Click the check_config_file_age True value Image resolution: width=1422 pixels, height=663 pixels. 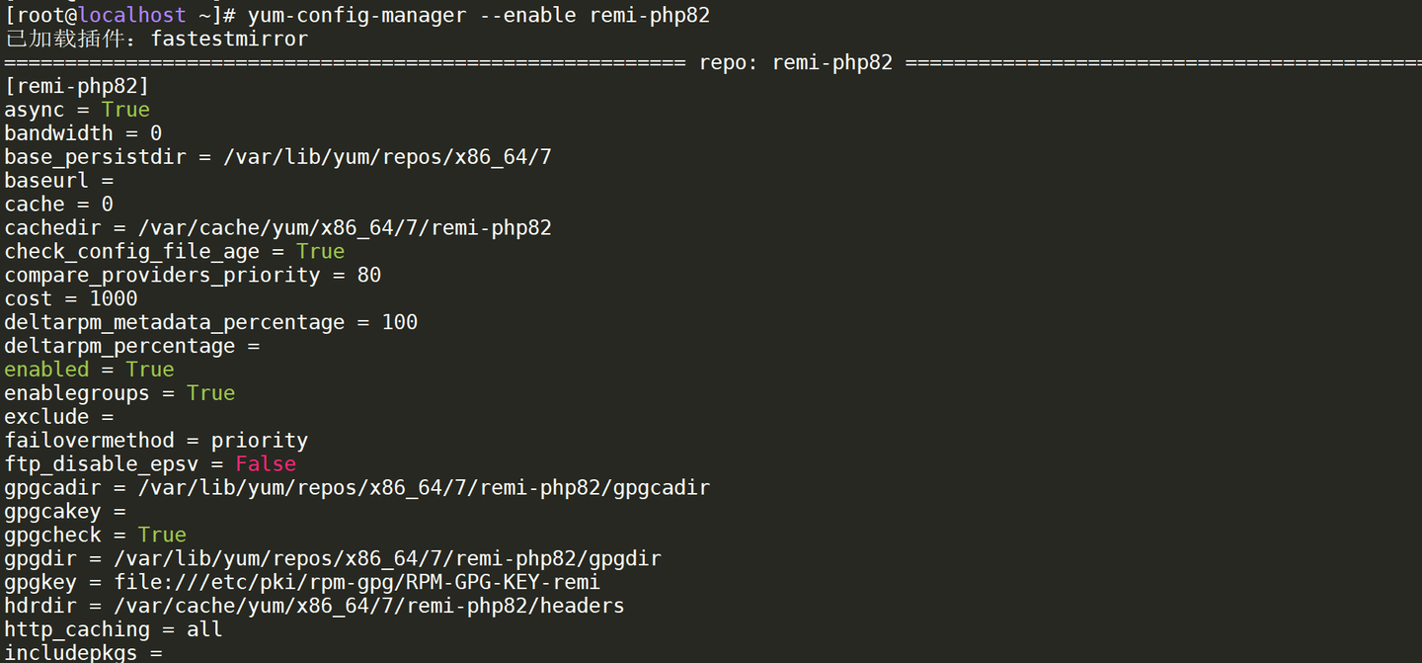pos(320,252)
